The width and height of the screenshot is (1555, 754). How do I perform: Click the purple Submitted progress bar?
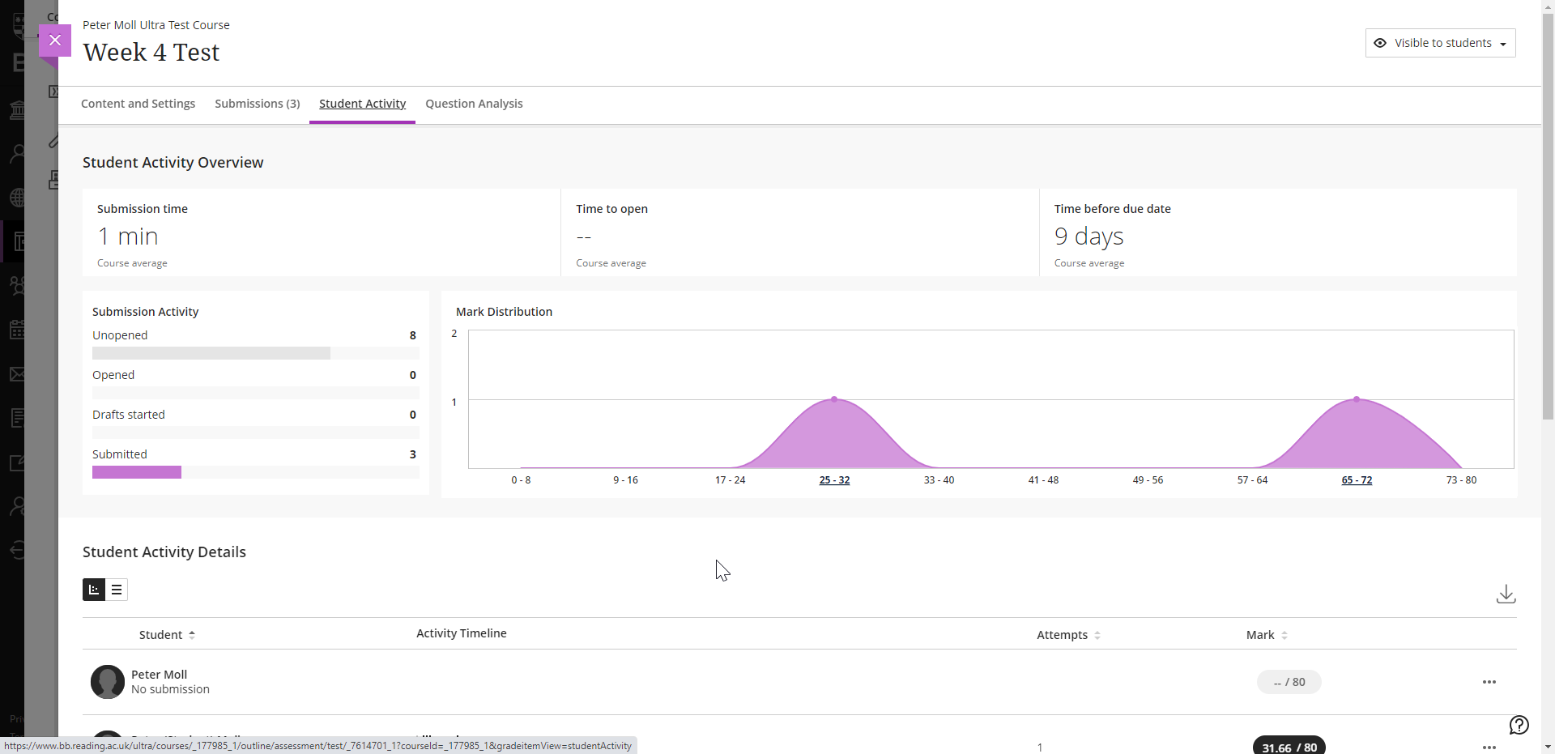coord(137,472)
